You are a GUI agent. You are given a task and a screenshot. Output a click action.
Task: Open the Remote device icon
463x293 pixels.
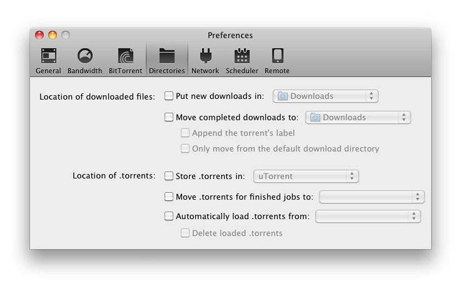(277, 56)
